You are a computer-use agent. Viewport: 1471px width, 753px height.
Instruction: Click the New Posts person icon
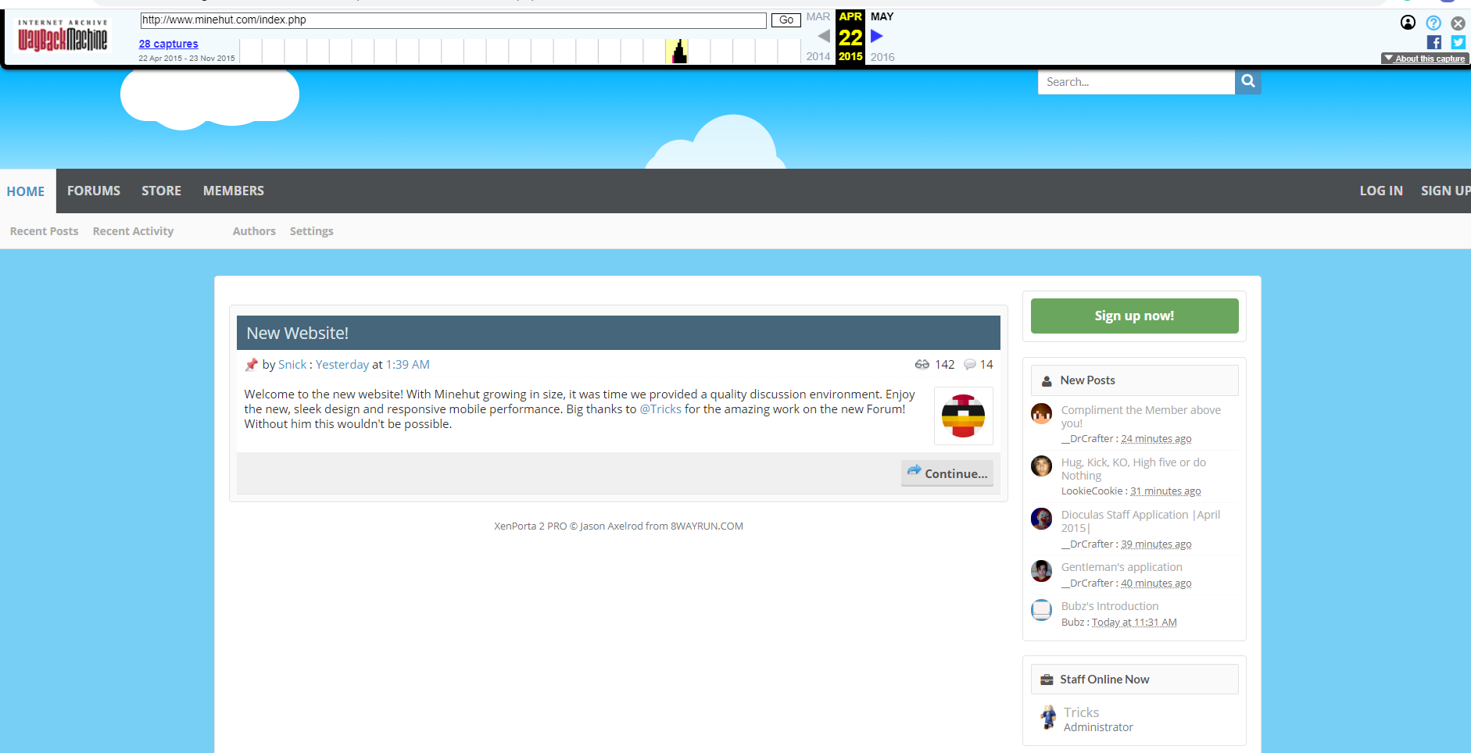point(1047,381)
